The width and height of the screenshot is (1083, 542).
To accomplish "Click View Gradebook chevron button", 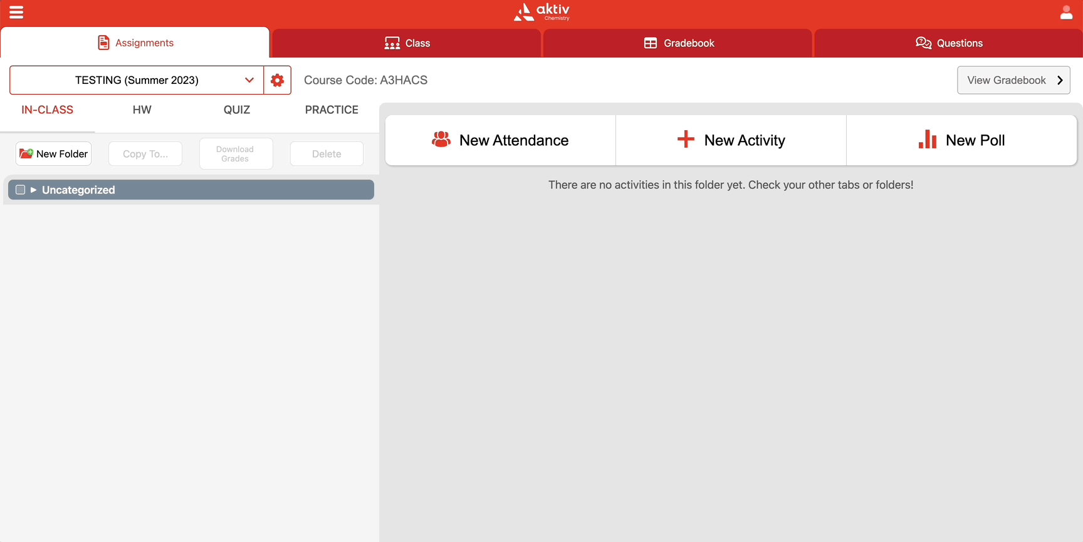I will (x=1013, y=80).
